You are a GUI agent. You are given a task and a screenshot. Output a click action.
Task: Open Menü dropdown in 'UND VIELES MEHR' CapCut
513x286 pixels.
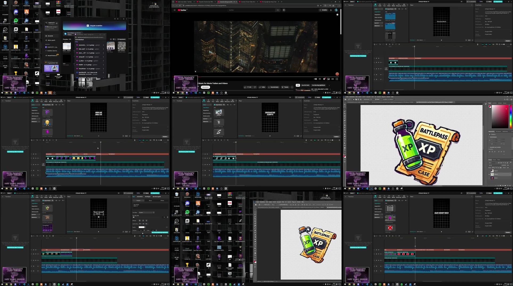(x=9, y=193)
